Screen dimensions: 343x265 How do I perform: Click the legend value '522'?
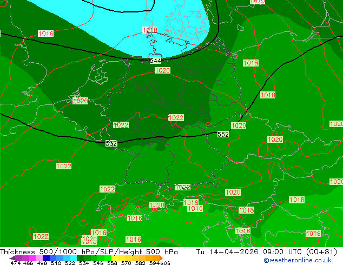pyautogui.click(x=70, y=263)
